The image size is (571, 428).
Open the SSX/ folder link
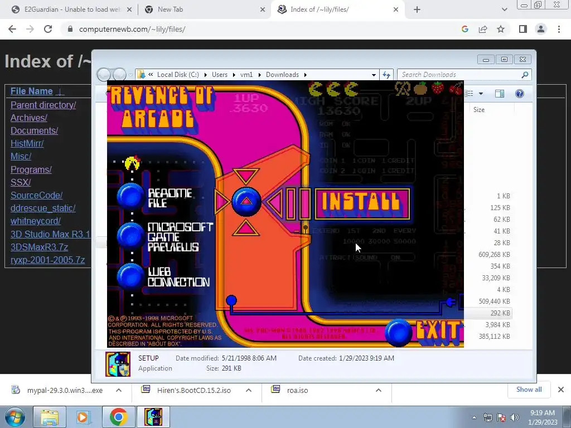(21, 182)
